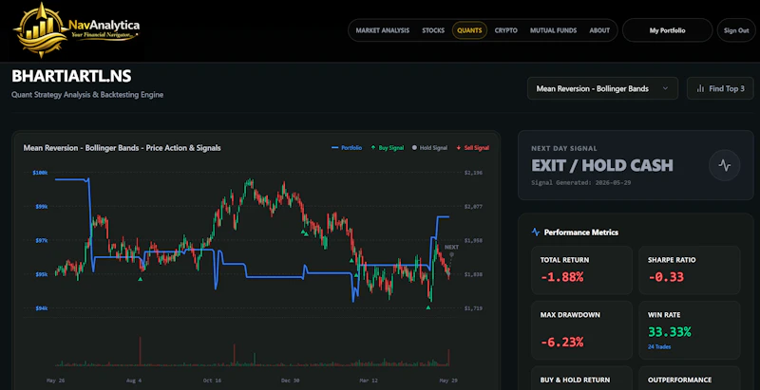Click the $100k portfolio axis label
This screenshot has height=390, width=760.
40,173
